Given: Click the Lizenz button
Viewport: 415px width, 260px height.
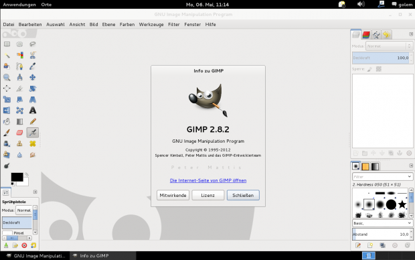Looking at the screenshot, I should tap(207, 195).
